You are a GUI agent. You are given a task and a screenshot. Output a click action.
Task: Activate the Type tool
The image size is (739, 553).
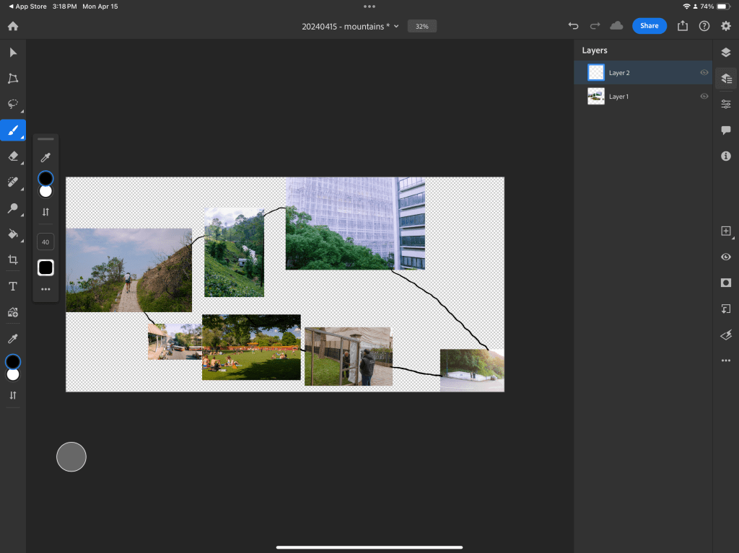[13, 286]
